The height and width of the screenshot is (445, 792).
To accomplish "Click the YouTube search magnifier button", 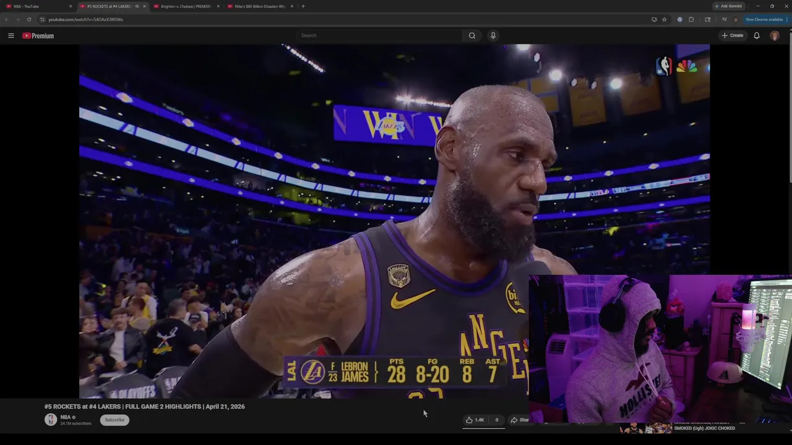I will (472, 35).
